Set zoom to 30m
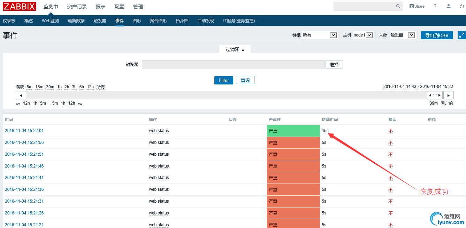Viewport: 466px width, 228px height. [50, 87]
